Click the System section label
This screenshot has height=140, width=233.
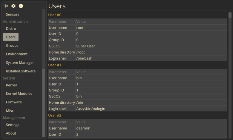coord(9,78)
